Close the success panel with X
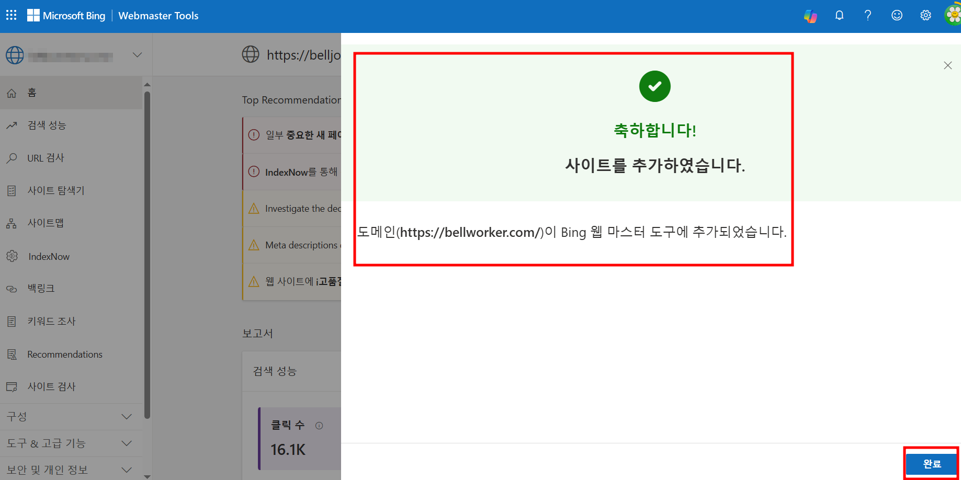Image resolution: width=961 pixels, height=480 pixels. coord(947,65)
